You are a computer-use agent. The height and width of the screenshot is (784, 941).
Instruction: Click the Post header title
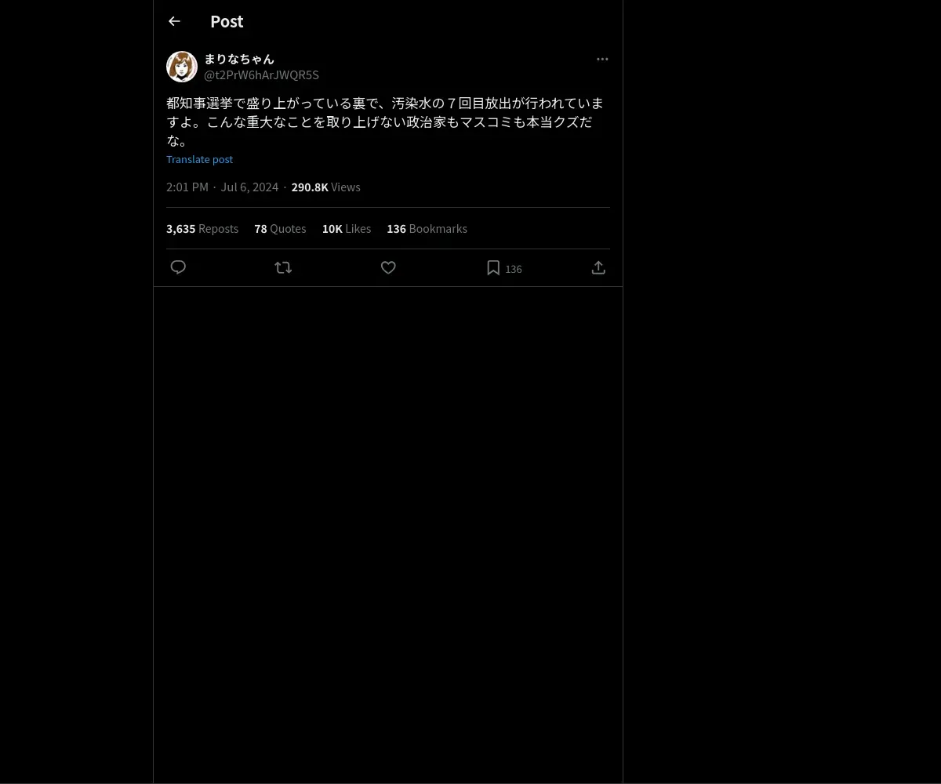227,22
